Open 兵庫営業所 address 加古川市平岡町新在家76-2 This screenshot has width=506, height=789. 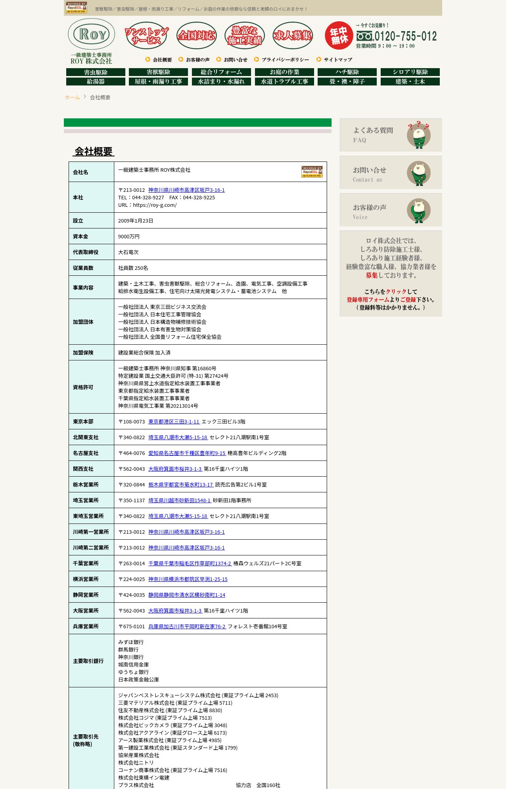187,626
